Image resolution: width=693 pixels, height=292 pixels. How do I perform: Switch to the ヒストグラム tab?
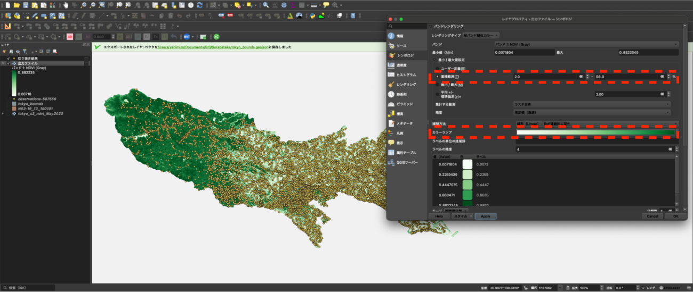(406, 75)
